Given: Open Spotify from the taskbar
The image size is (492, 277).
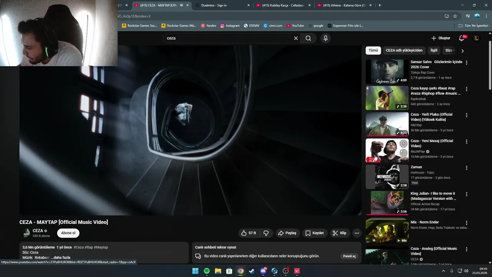Looking at the screenshot, I should 207,271.
